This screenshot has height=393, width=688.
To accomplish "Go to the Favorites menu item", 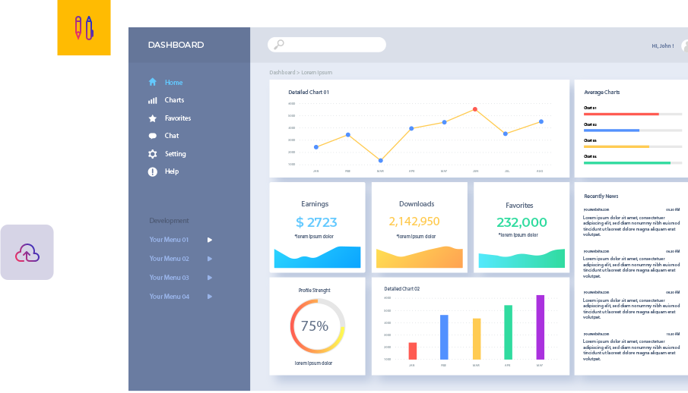I will pos(178,118).
